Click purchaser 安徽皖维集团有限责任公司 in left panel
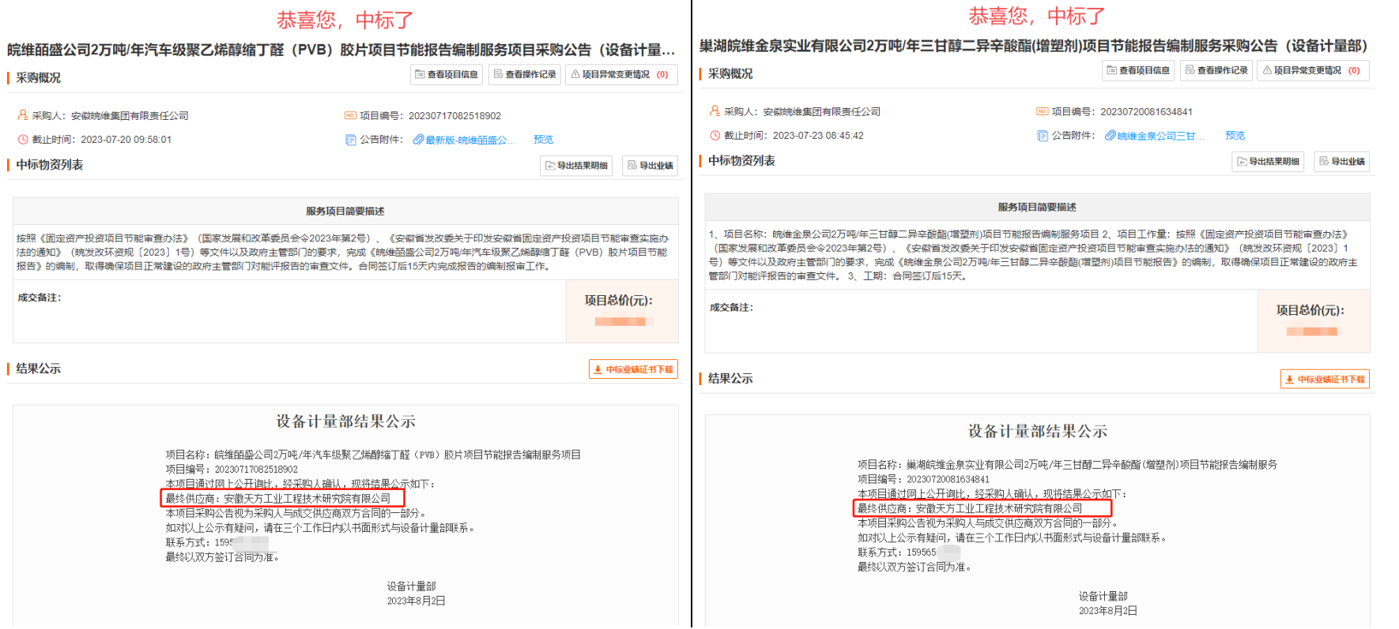The height and width of the screenshot is (629, 1399). click(130, 116)
